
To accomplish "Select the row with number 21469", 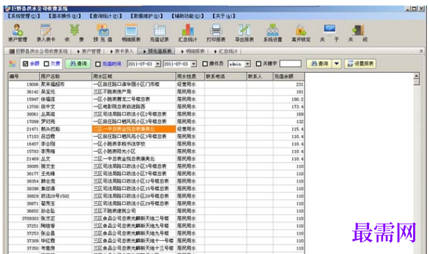I will point(156,159).
